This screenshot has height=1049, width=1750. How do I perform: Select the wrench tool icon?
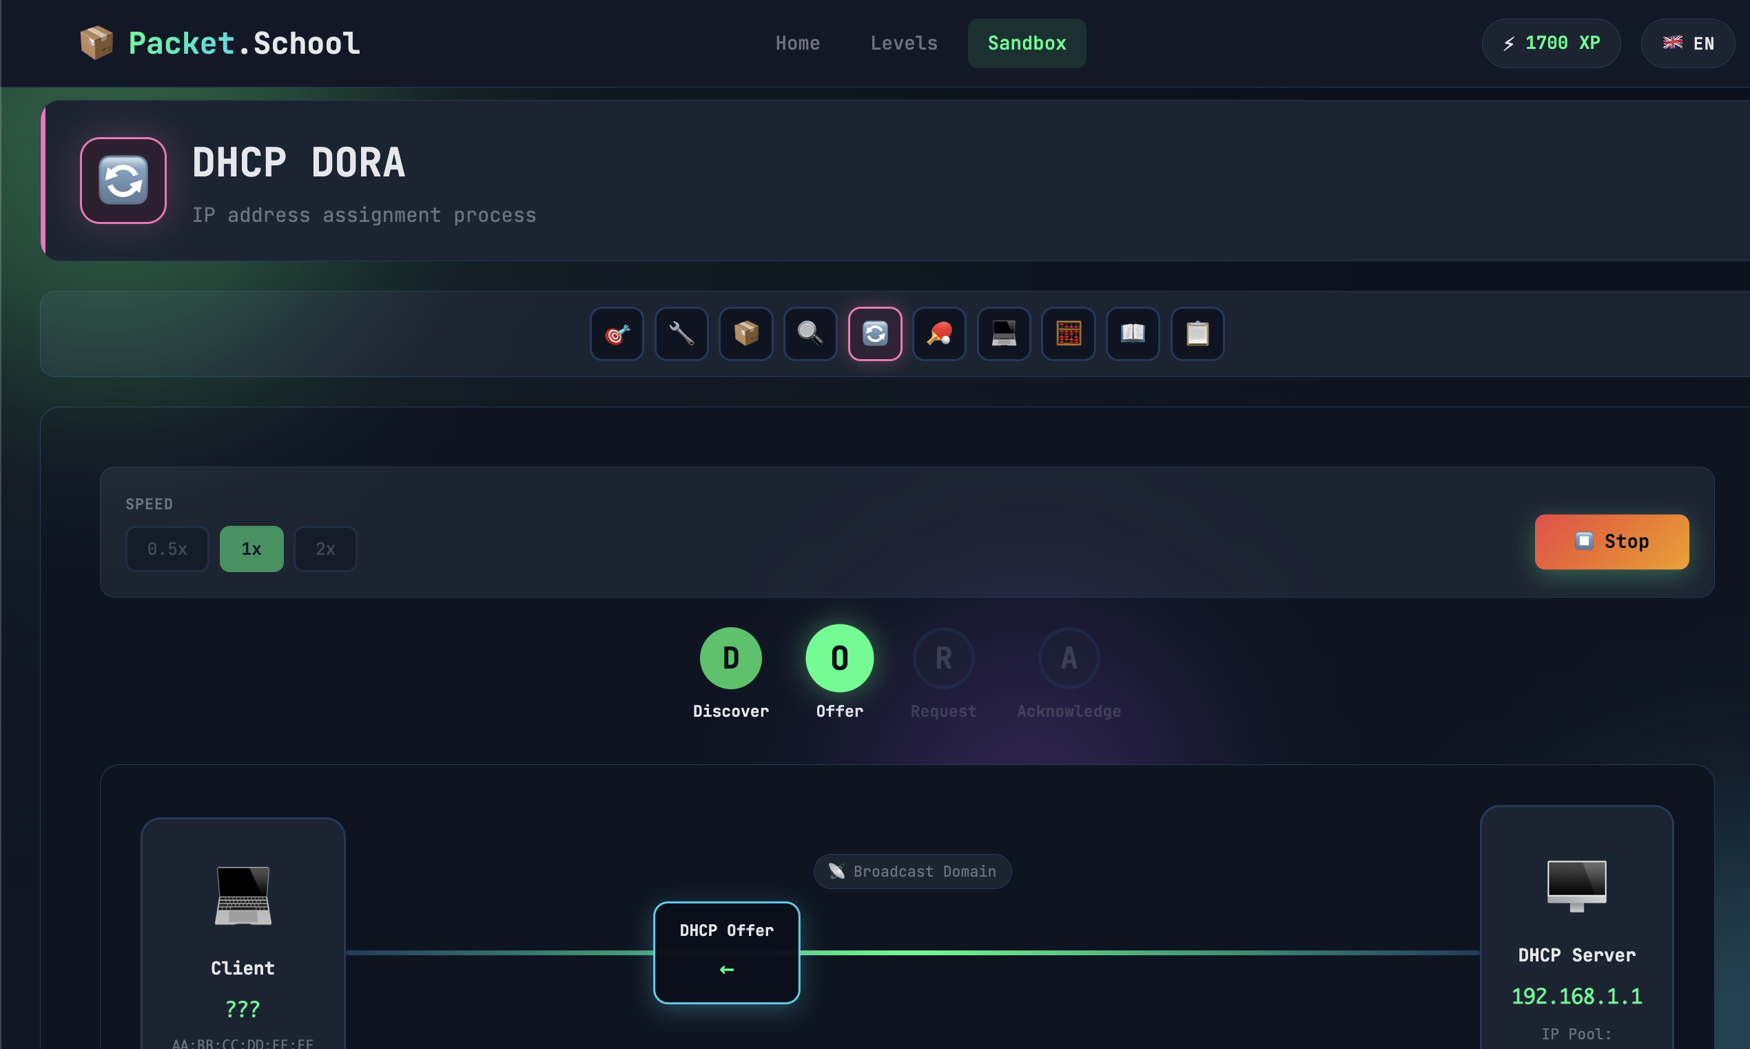point(681,334)
